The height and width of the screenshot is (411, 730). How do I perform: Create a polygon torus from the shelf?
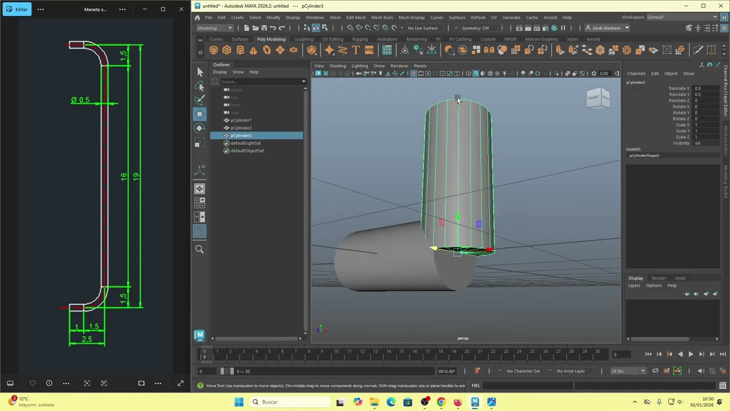tap(267, 50)
